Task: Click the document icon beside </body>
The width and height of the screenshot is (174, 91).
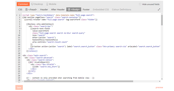Action: pos(69,9)
